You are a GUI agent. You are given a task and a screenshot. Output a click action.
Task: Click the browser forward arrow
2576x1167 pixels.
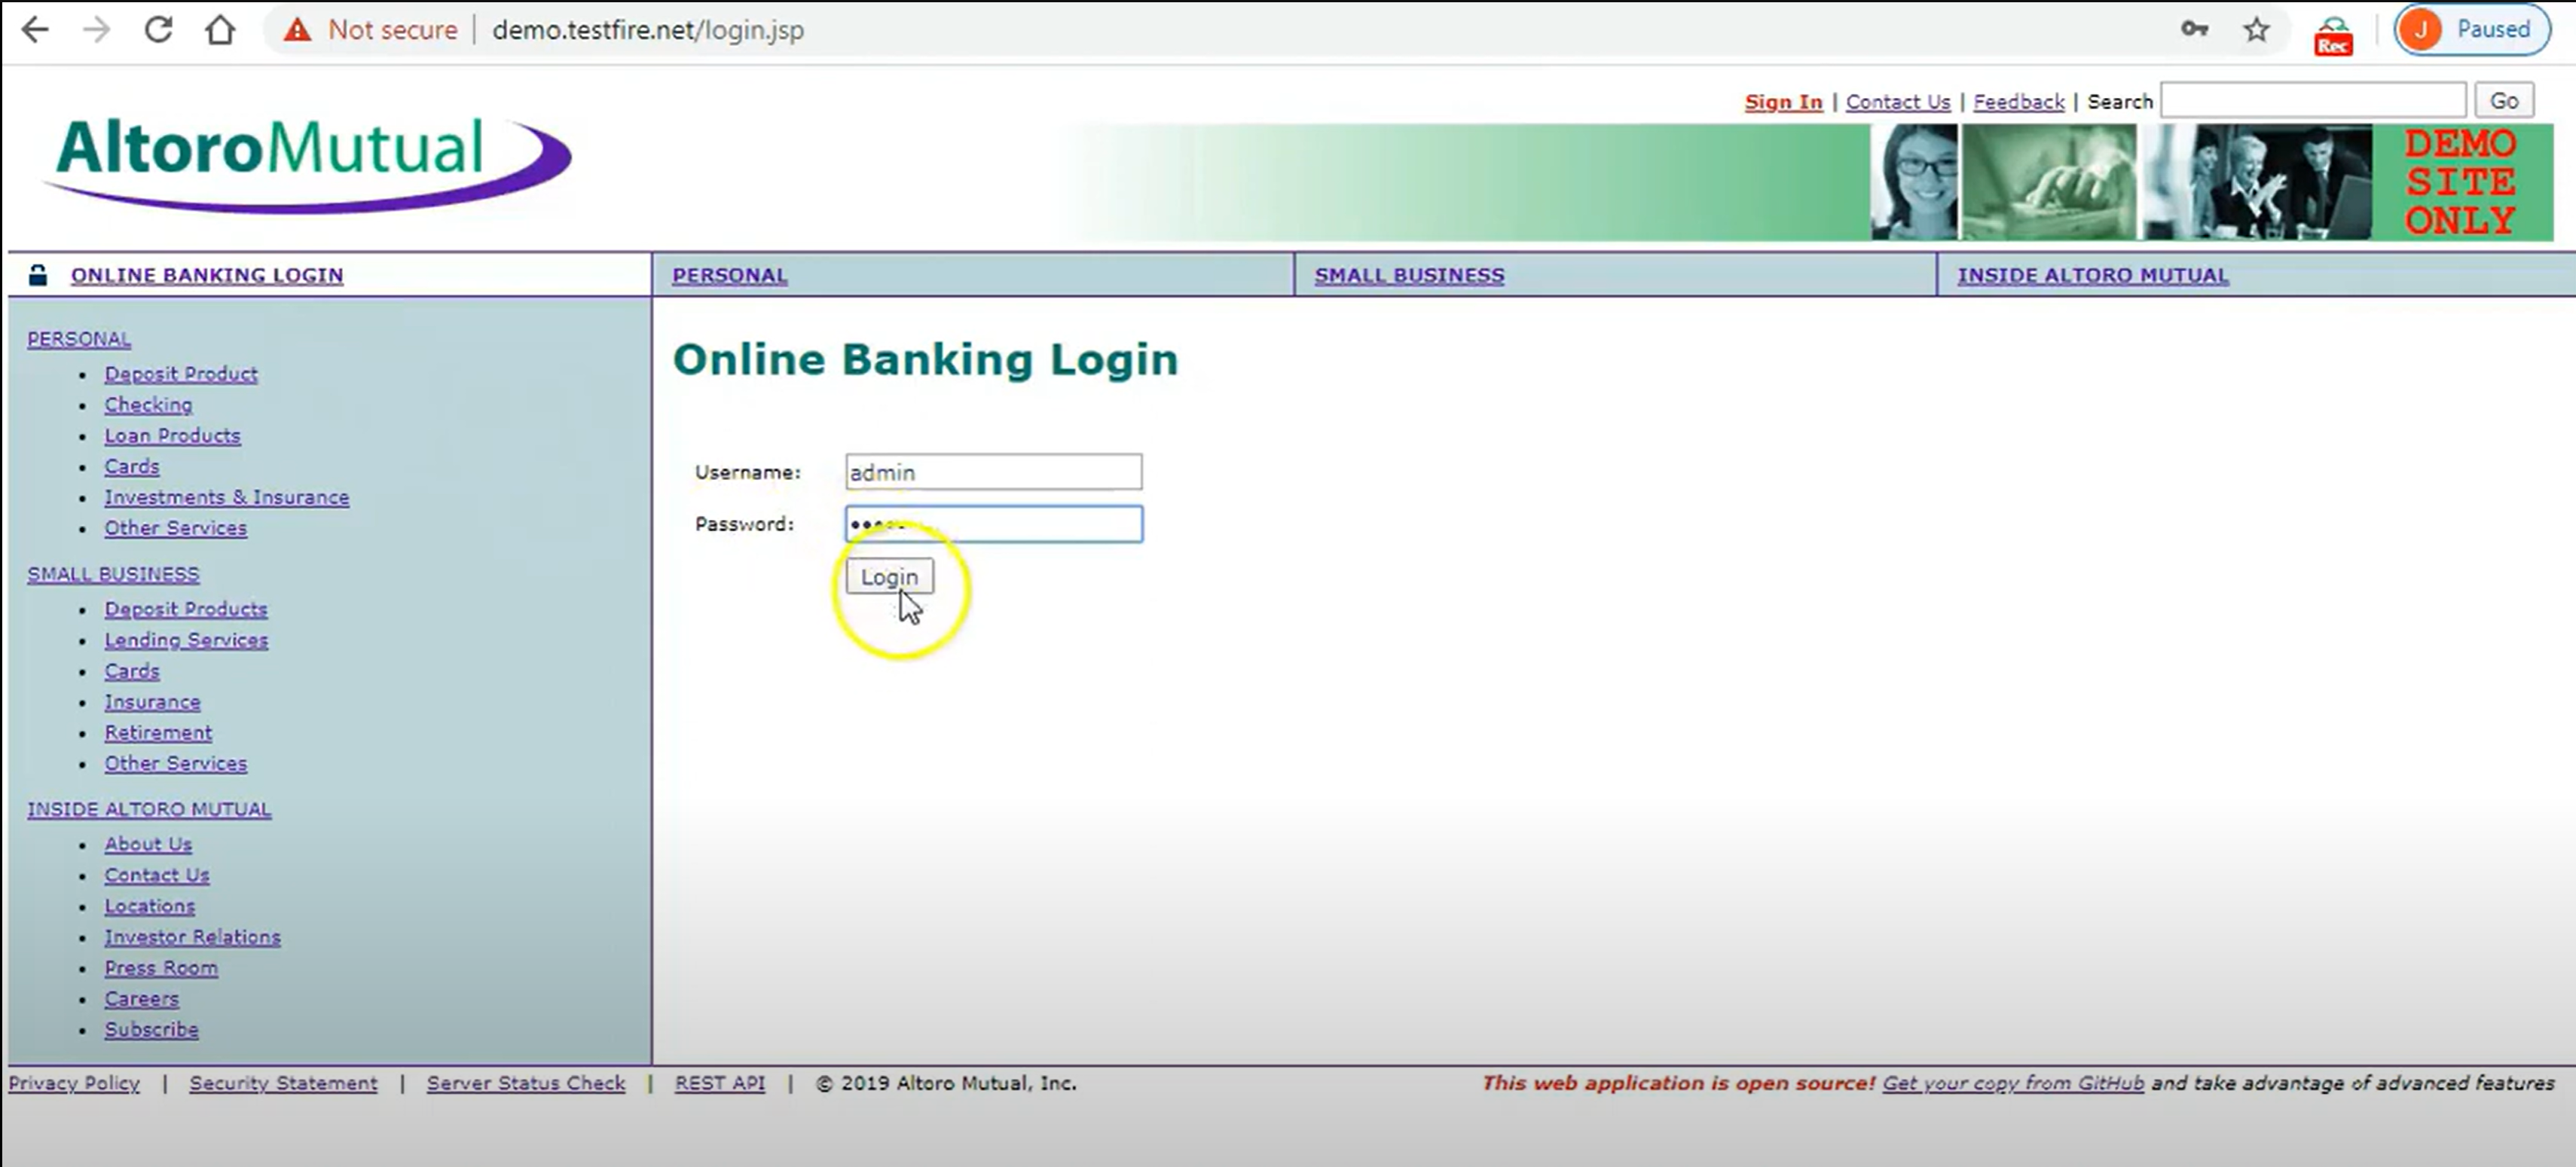tap(96, 30)
